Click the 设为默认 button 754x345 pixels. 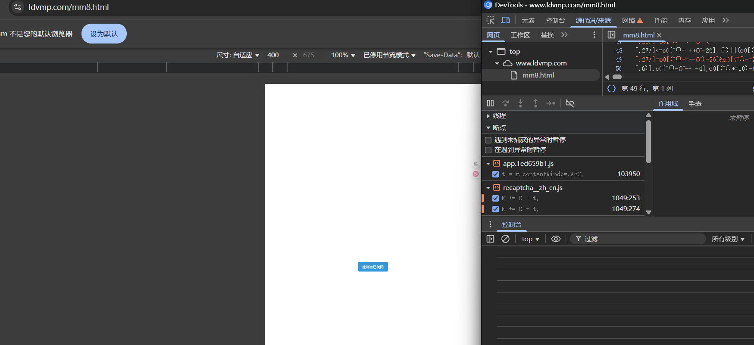tap(104, 34)
